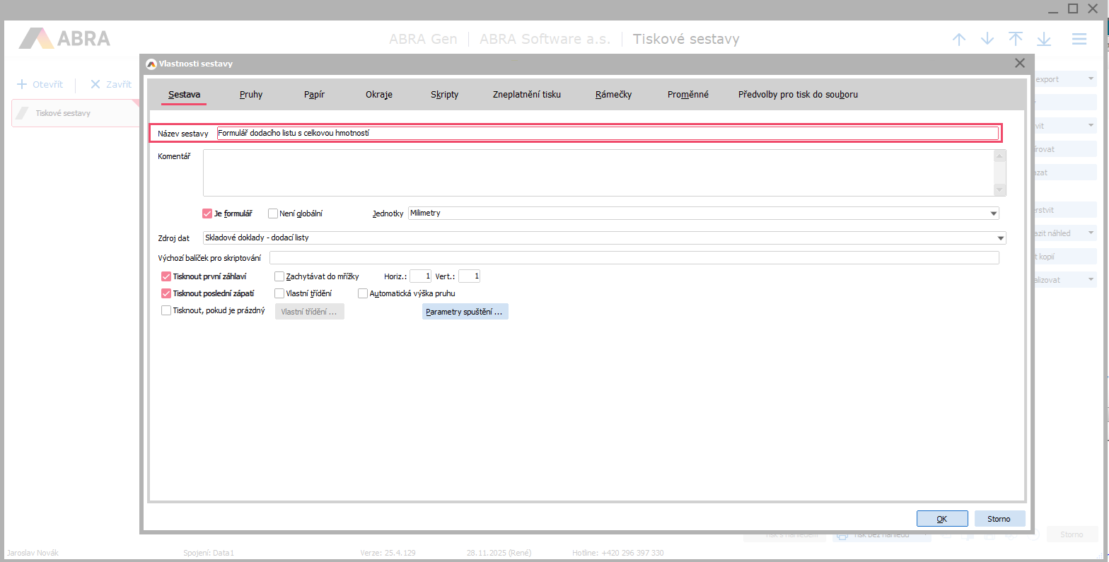Confirm the dialog with OK
This screenshot has height=562, width=1109.
[942, 519]
